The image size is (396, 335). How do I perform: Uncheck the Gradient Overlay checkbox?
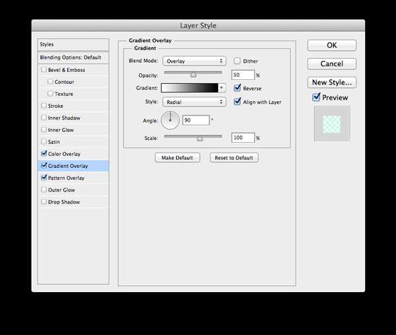(44, 165)
